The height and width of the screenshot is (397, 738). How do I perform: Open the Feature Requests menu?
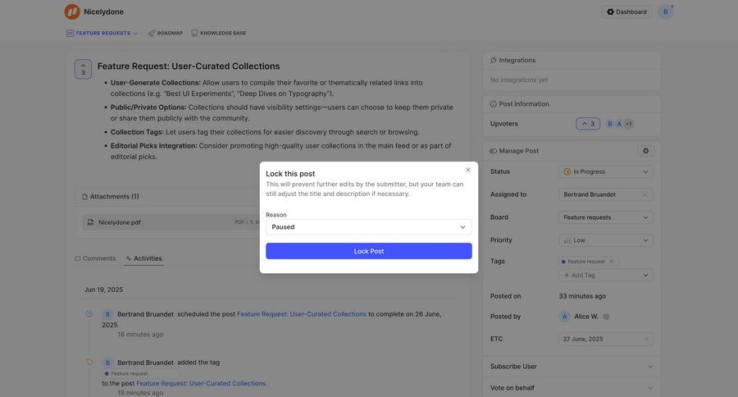coord(102,33)
